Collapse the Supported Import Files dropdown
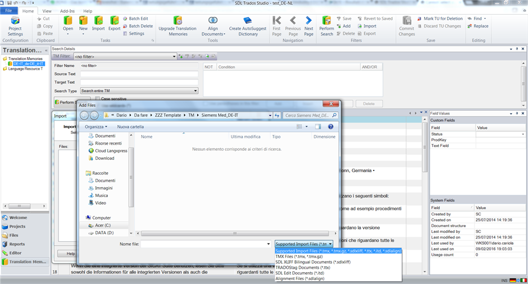Viewport: 528px width, 284px height. pyautogui.click(x=330, y=244)
